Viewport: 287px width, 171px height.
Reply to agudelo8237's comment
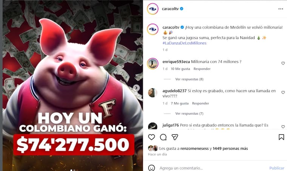(x=201, y=103)
